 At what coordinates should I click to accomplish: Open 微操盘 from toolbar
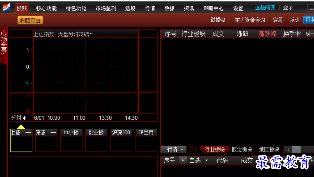218,20
